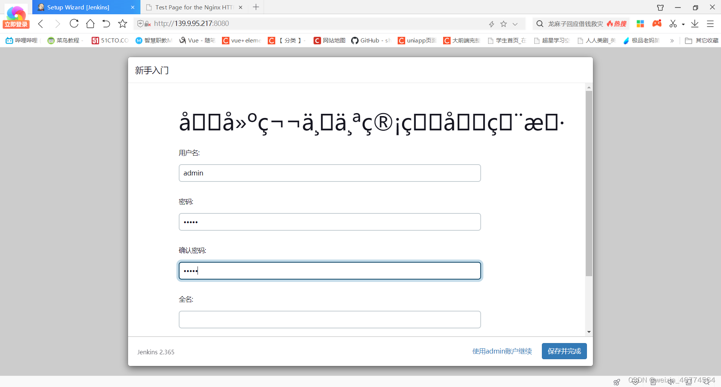This screenshot has width=721, height=387.
Task: Open the browser home page icon
Action: 90,24
